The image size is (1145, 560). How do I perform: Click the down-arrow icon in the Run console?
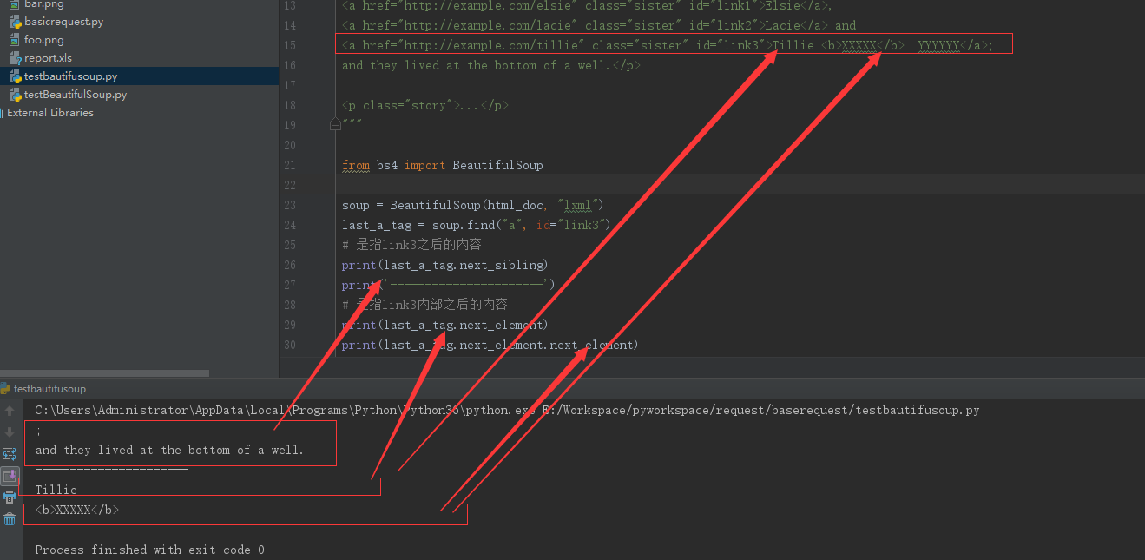pos(10,432)
